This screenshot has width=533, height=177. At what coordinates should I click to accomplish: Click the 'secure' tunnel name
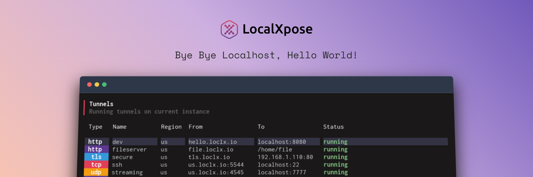click(x=122, y=157)
